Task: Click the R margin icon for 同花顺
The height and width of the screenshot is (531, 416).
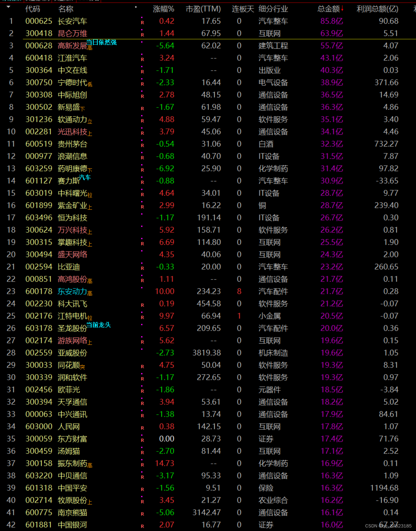Action: (142, 367)
